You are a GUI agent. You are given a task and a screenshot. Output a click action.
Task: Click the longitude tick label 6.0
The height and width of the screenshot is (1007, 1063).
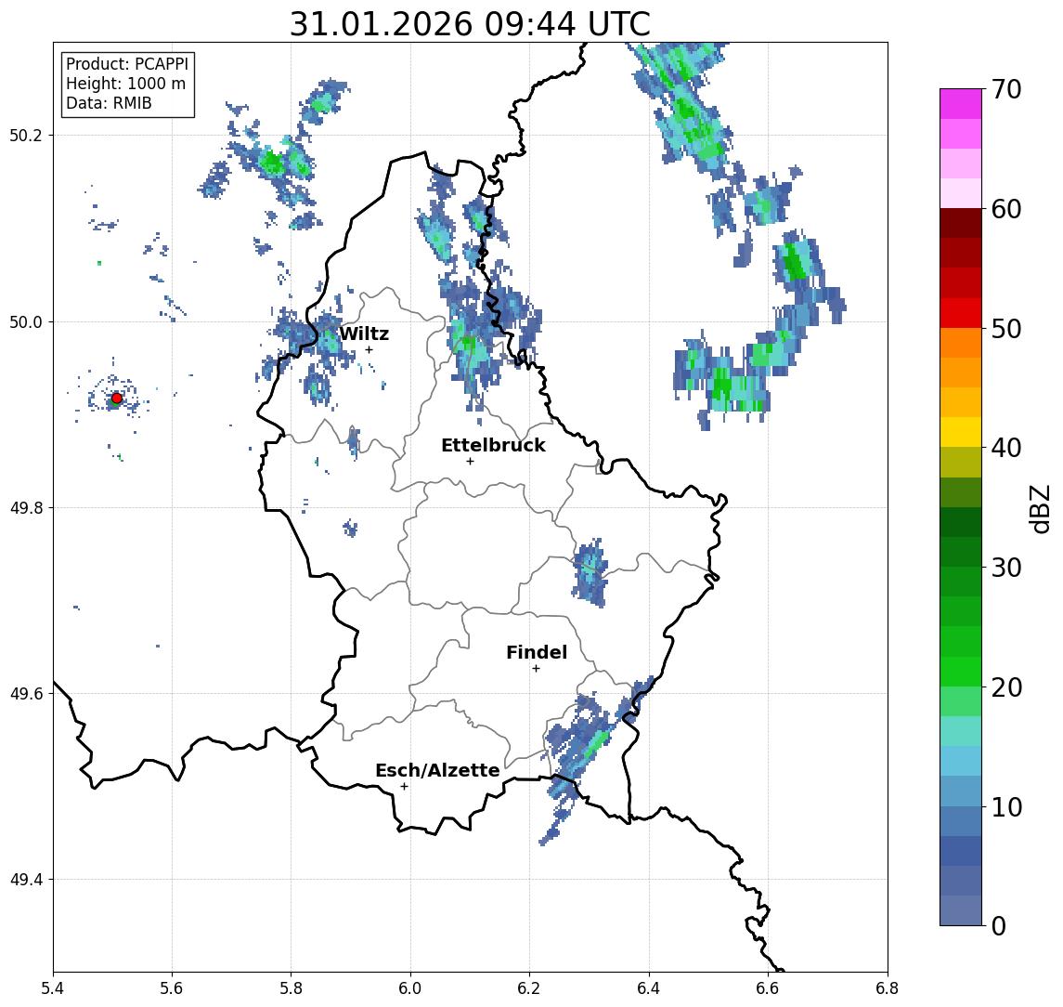point(410,988)
